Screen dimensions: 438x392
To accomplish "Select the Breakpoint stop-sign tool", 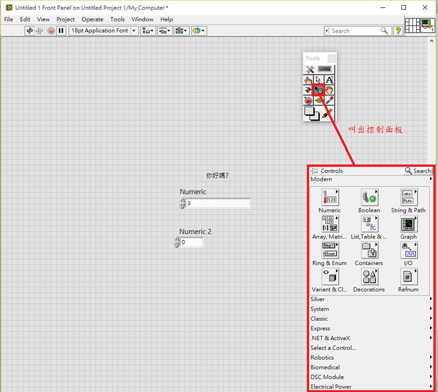I will click(308, 100).
